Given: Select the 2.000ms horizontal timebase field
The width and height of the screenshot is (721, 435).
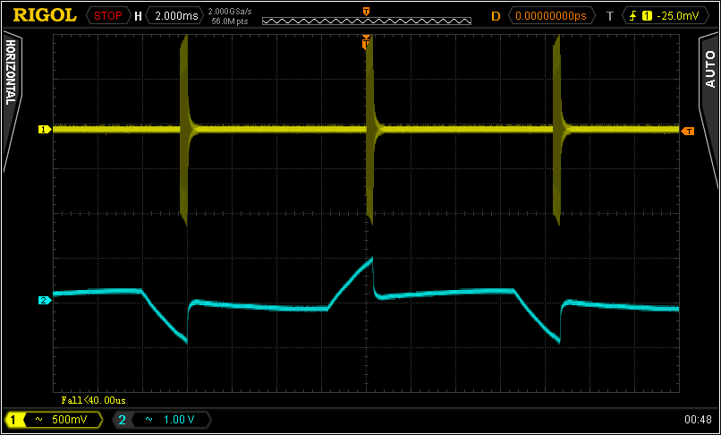Looking at the screenshot, I should [174, 15].
